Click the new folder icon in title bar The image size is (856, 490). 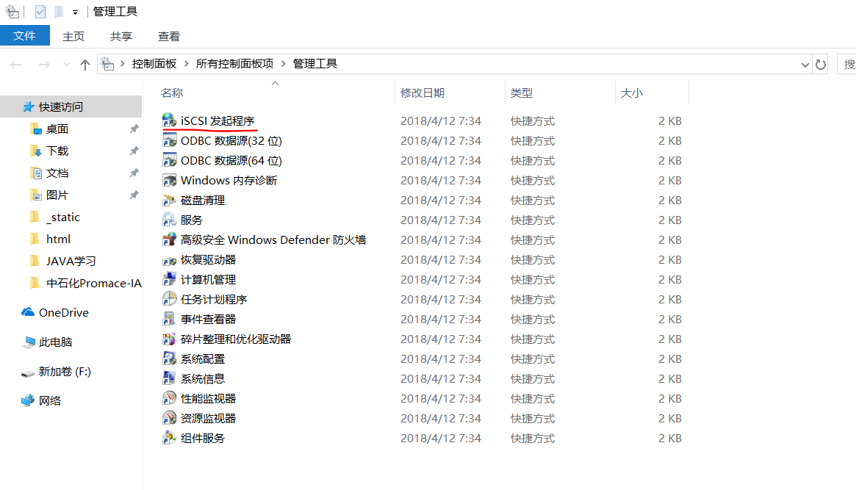pyautogui.click(x=59, y=12)
